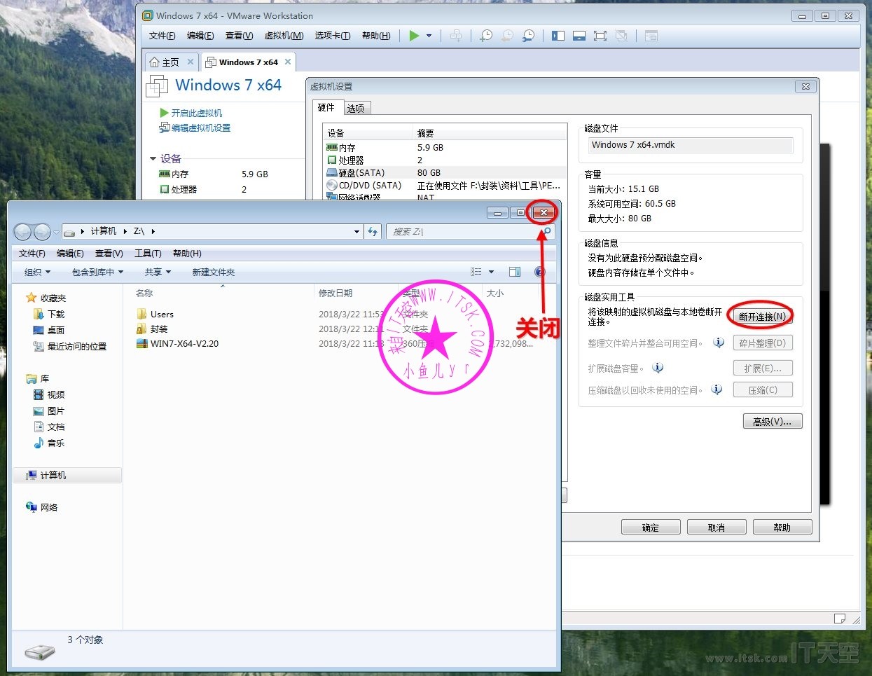872x676 pixels.
Task: Enter full screen mode icon
Action: (600, 36)
